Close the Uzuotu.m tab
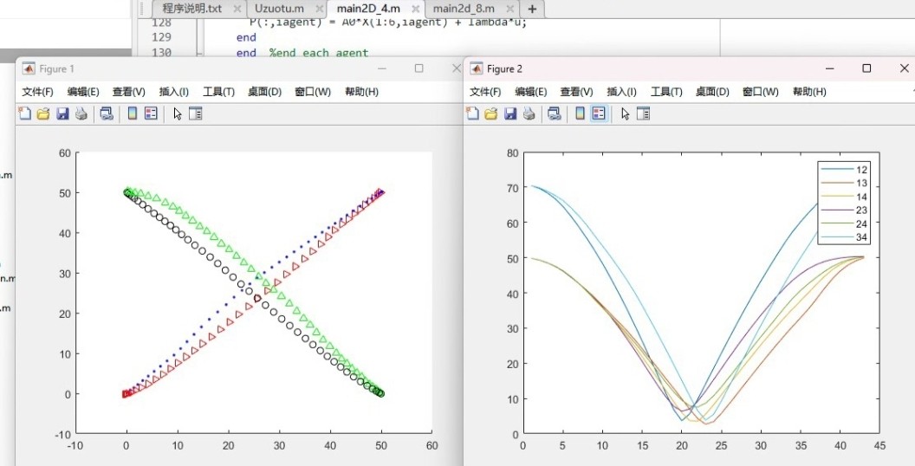Screen dimensions: 915x466 [319, 9]
